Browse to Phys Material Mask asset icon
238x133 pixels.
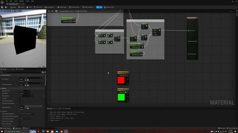coord(28,85)
